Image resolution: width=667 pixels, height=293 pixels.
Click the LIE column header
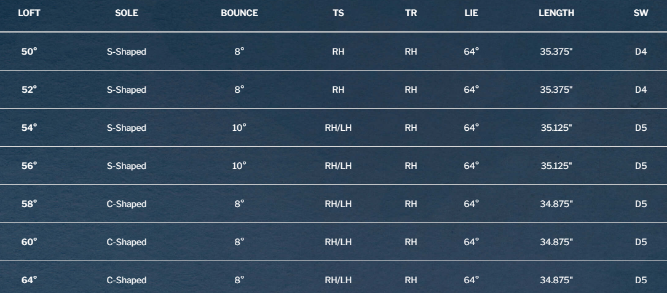[472, 14]
